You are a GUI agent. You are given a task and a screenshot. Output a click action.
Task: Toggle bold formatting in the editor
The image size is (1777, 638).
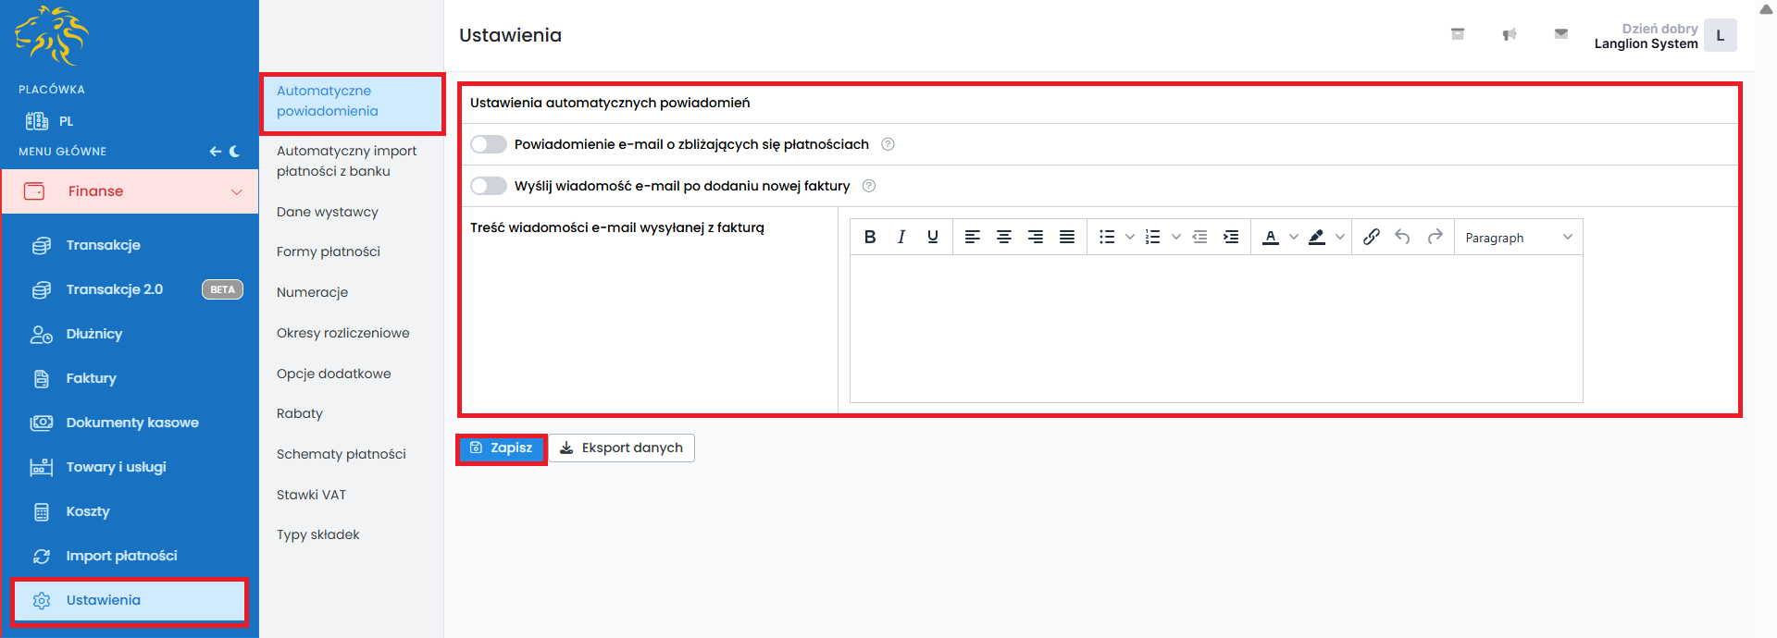click(x=870, y=238)
